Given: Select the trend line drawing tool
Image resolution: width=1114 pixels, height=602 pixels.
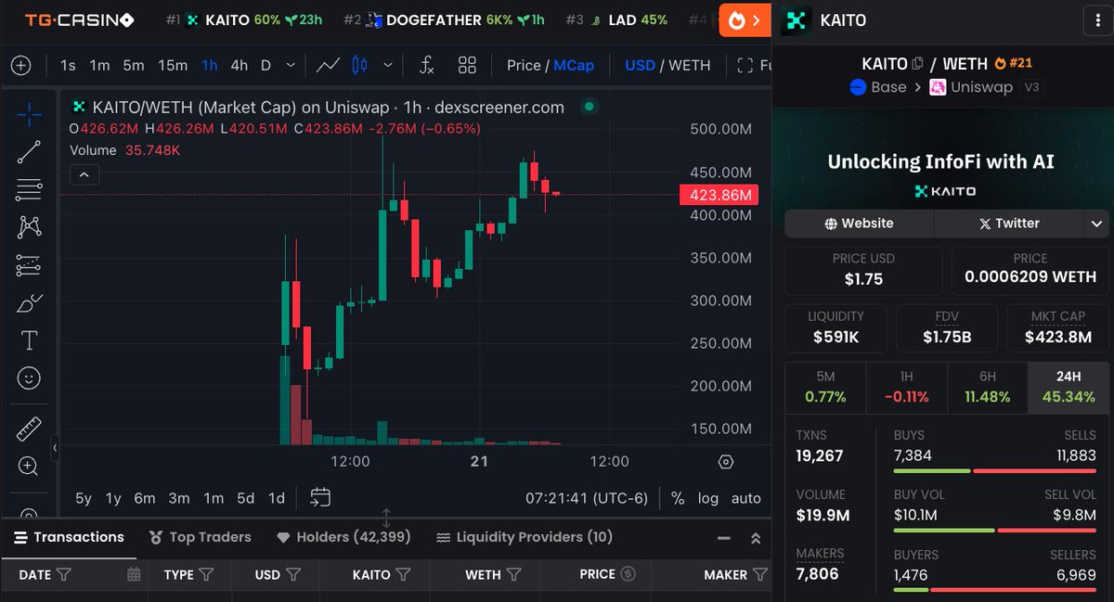Looking at the screenshot, I should pyautogui.click(x=29, y=152).
